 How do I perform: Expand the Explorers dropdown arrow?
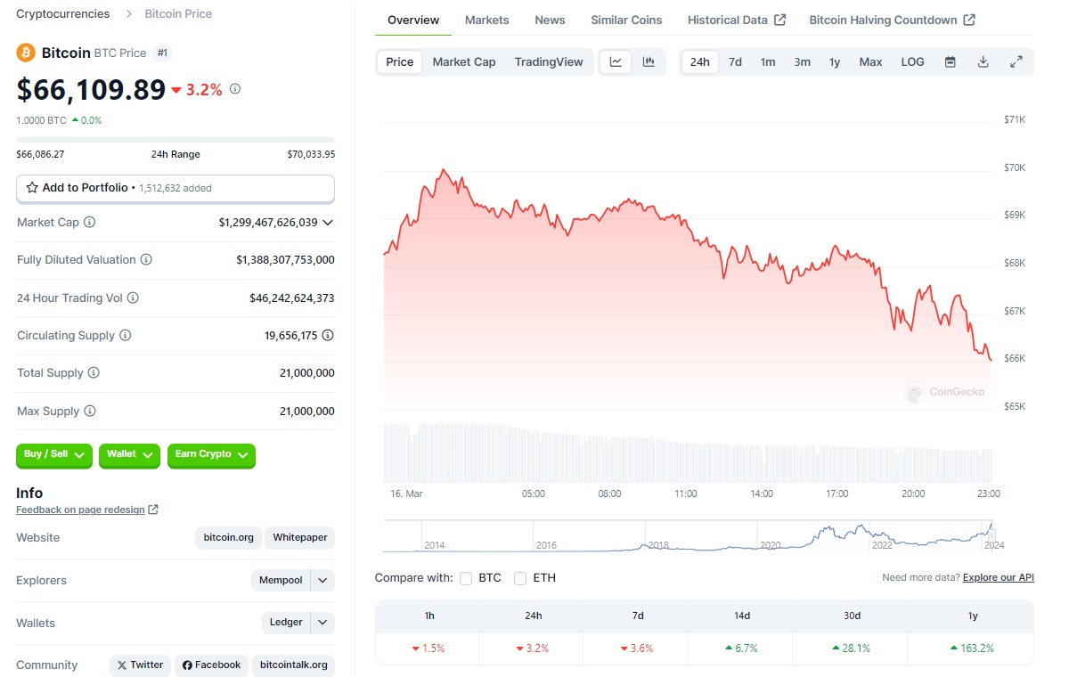click(323, 581)
